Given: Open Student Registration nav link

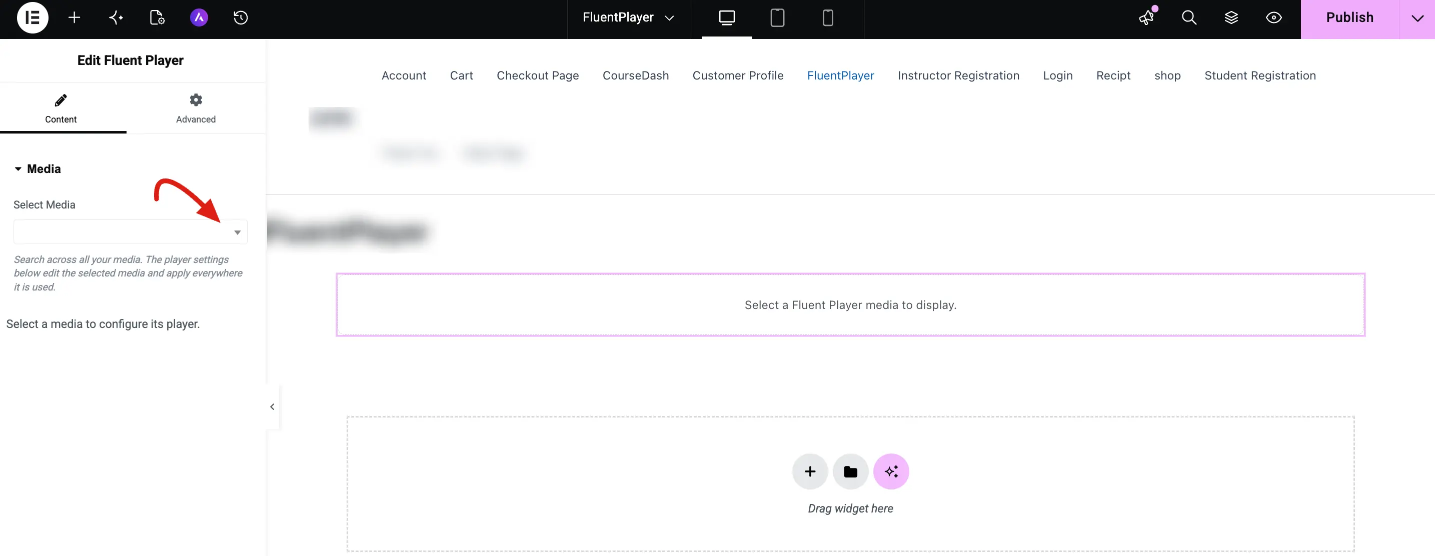Looking at the screenshot, I should coord(1260,75).
